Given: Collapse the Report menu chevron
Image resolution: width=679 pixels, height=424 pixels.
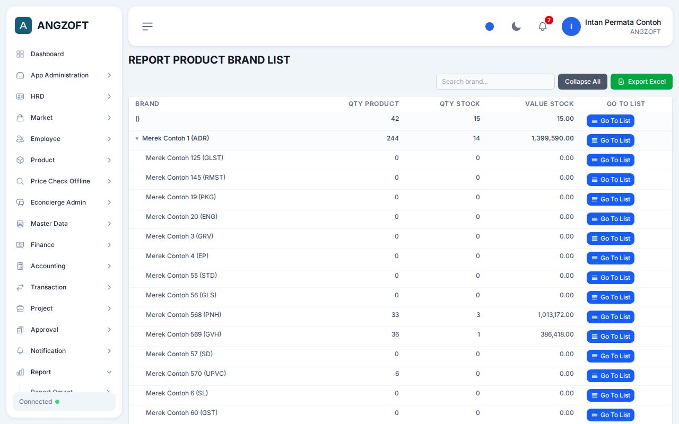Looking at the screenshot, I should pyautogui.click(x=109, y=372).
